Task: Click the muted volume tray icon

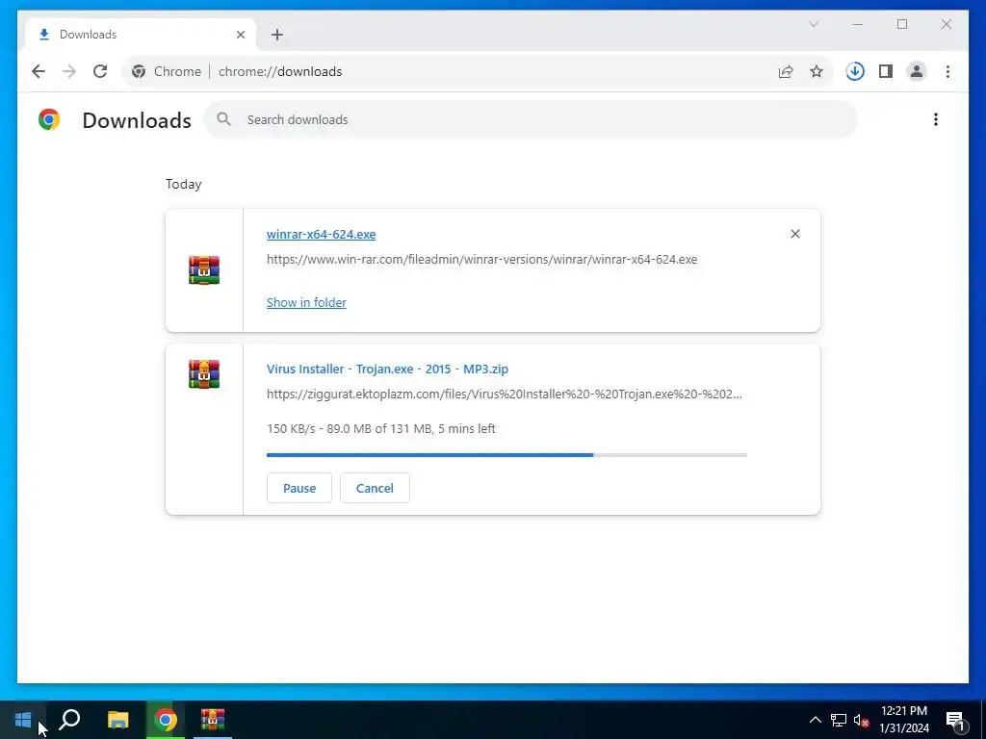Action: click(x=862, y=720)
